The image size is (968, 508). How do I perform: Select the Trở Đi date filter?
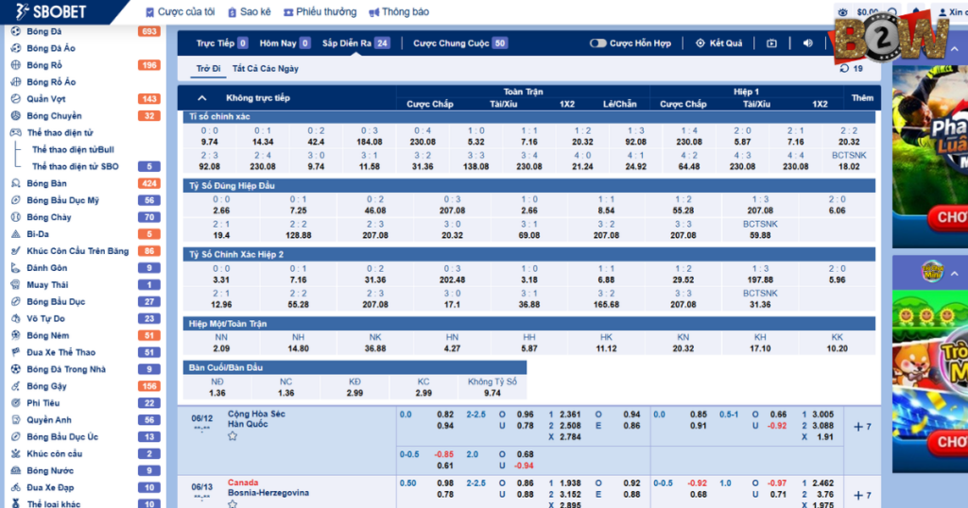[x=208, y=68]
